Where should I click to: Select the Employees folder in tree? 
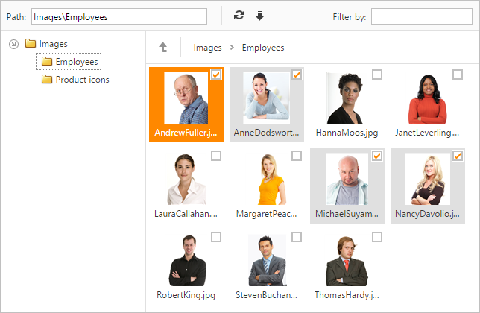tap(69, 62)
